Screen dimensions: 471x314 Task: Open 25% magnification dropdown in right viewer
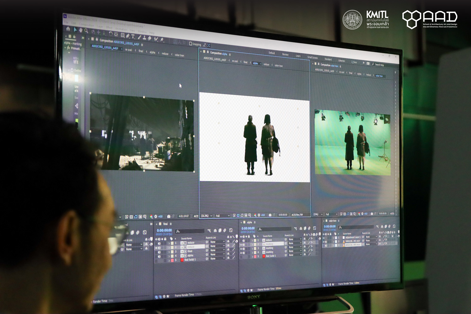pos(318,214)
